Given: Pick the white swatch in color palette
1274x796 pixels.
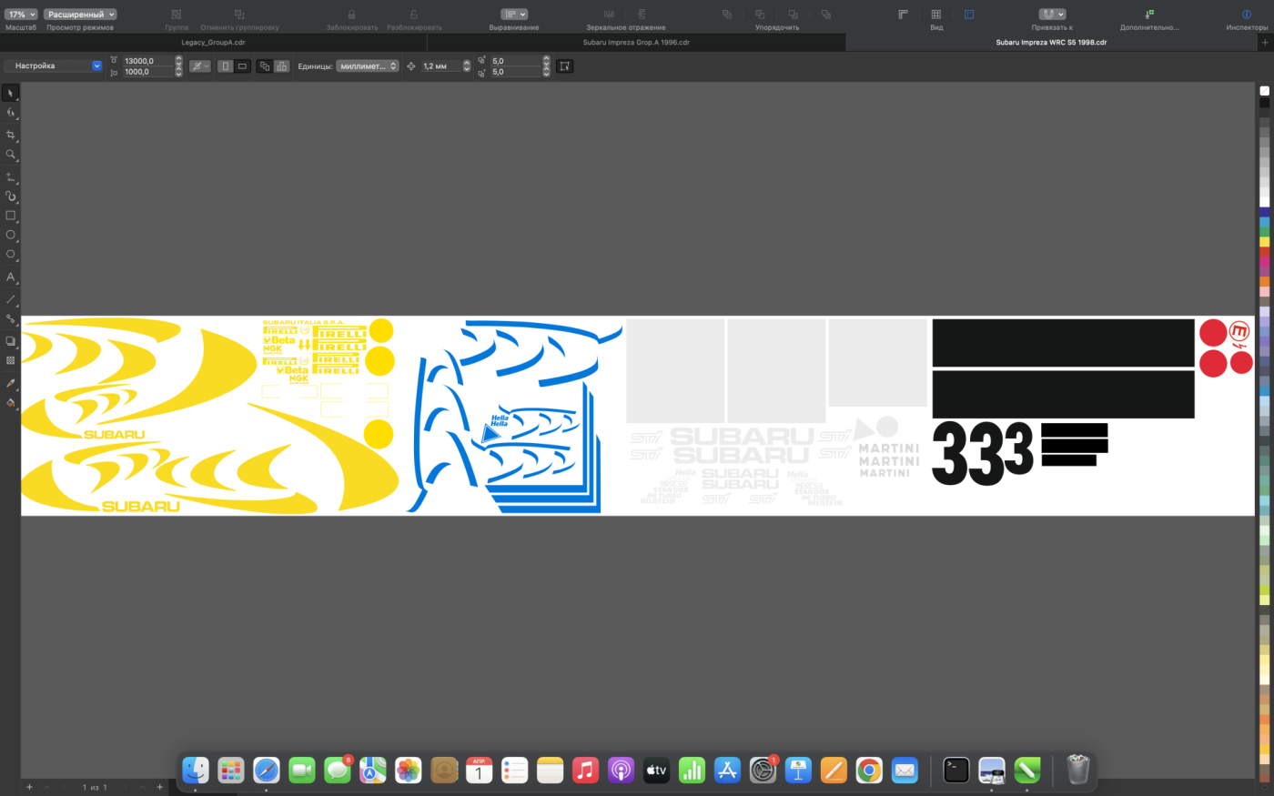Looking at the screenshot, I should pos(1265,201).
